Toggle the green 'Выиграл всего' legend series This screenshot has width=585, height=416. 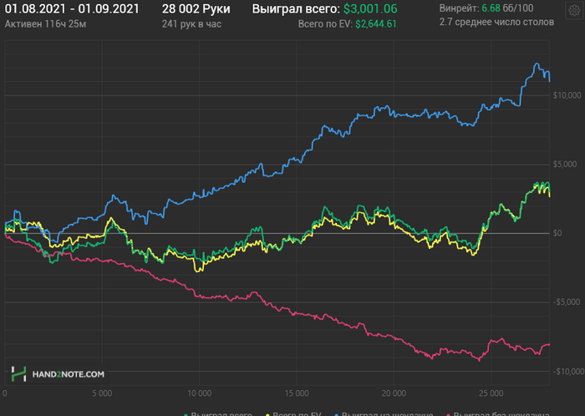pos(218,413)
